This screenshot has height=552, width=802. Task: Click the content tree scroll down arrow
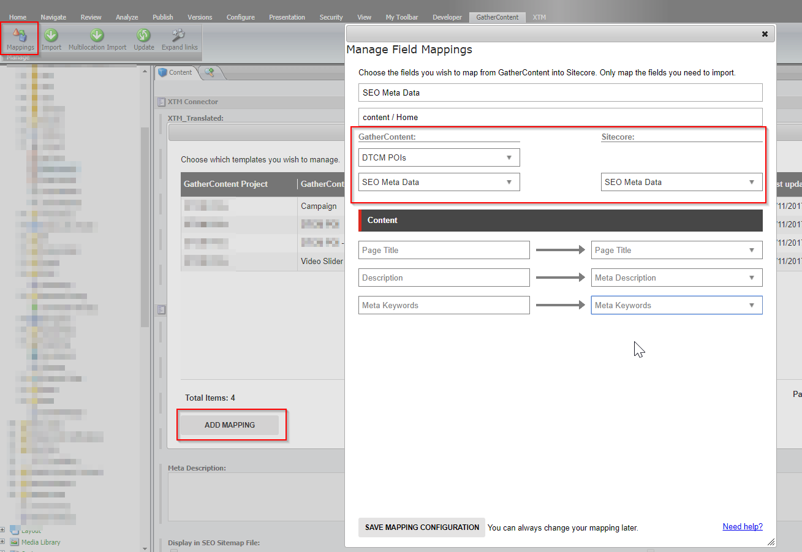145,548
